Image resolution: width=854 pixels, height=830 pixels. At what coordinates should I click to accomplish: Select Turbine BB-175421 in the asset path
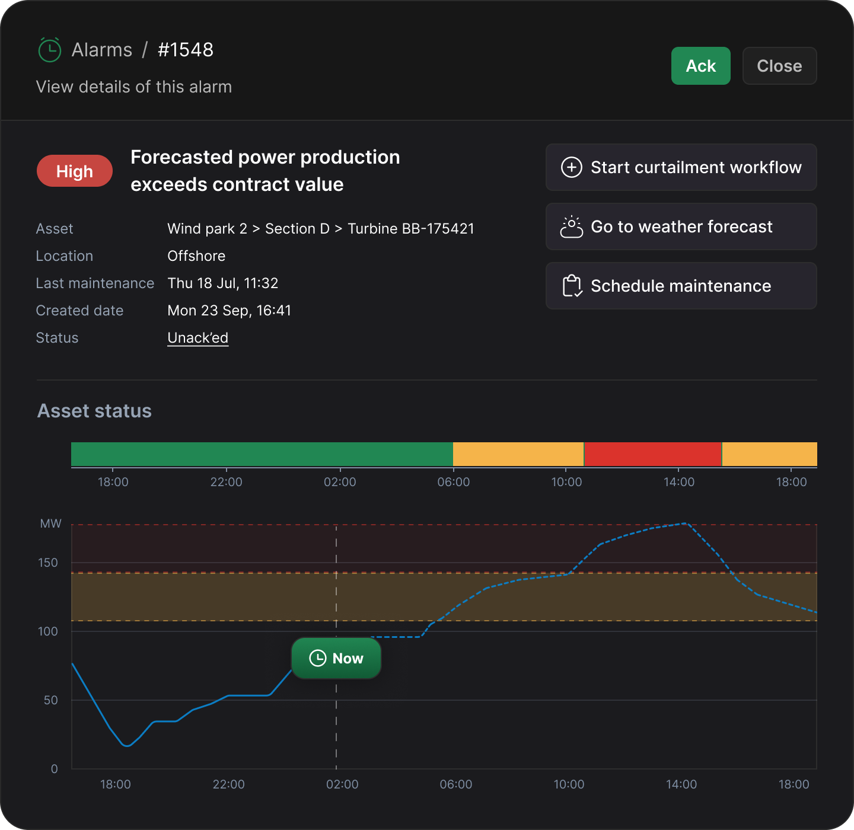pyautogui.click(x=411, y=229)
